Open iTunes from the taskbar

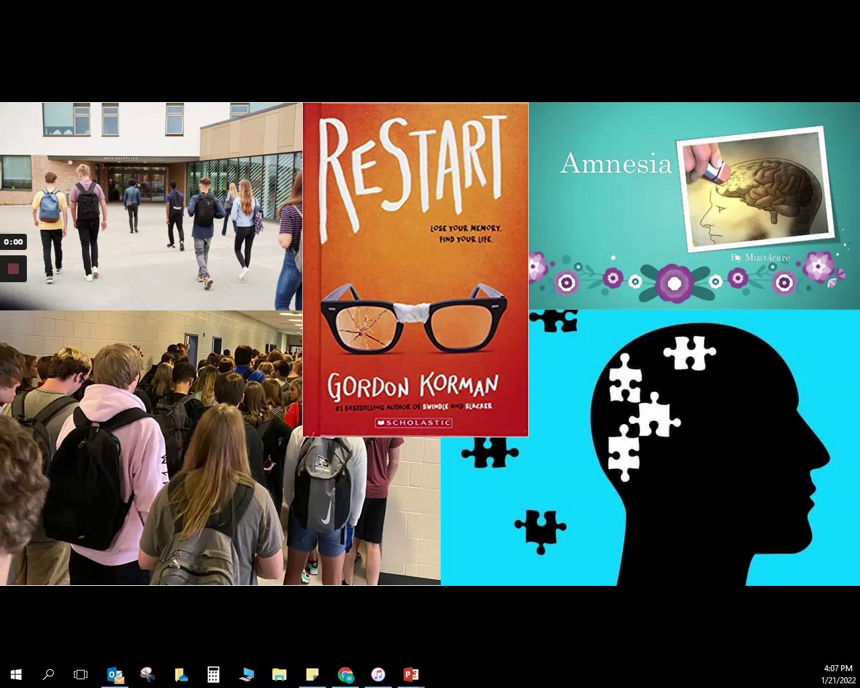[378, 675]
